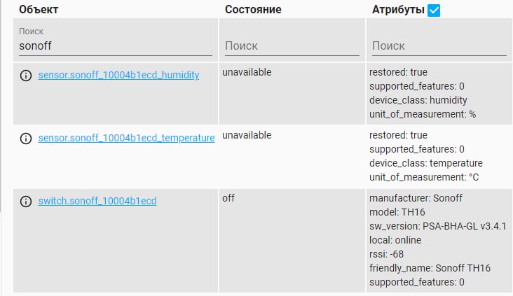Viewport: 513px width, 296px height.
Task: Click the unavailable state of humidity sensor
Action: [x=247, y=72]
